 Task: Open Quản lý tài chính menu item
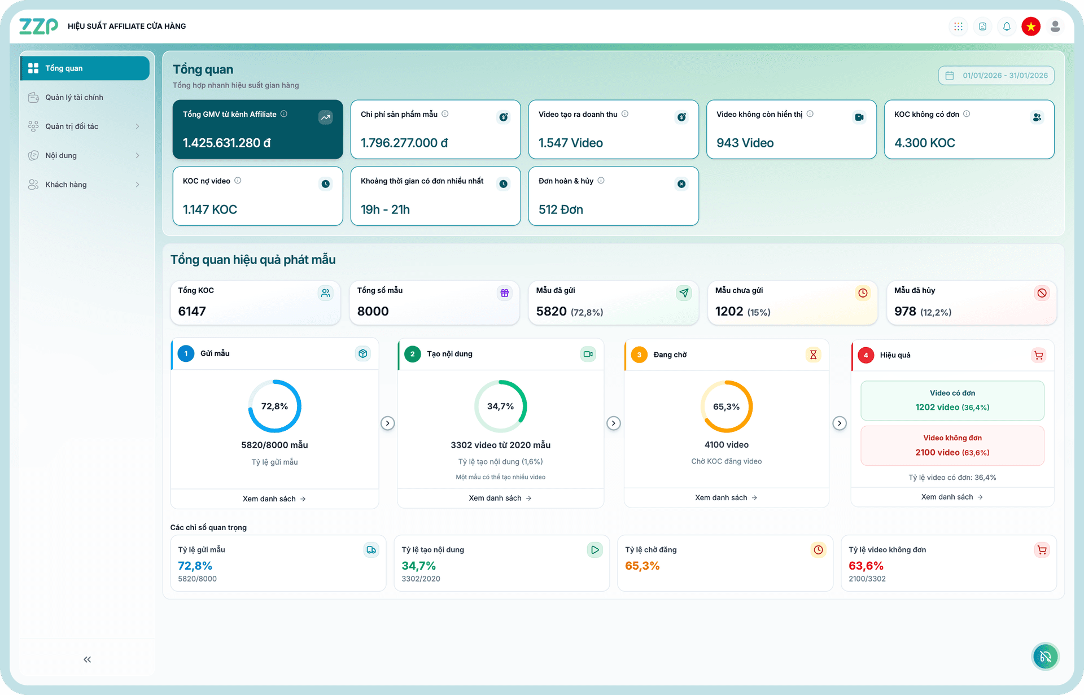click(x=74, y=97)
